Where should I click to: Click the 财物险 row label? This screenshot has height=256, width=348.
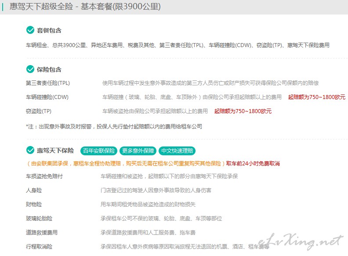tap(34, 204)
